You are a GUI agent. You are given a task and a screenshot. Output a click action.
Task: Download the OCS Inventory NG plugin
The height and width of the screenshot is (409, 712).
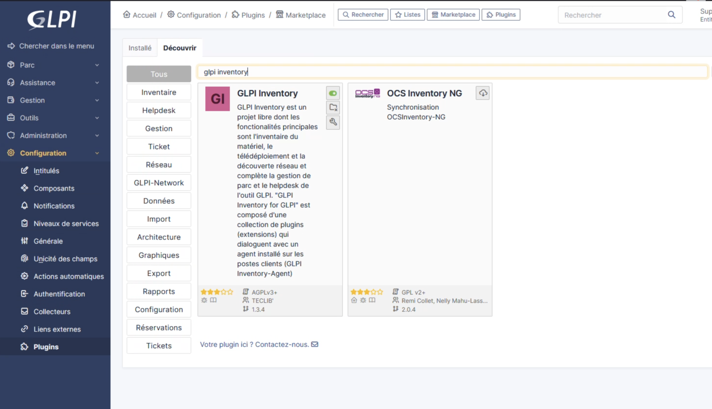483,93
